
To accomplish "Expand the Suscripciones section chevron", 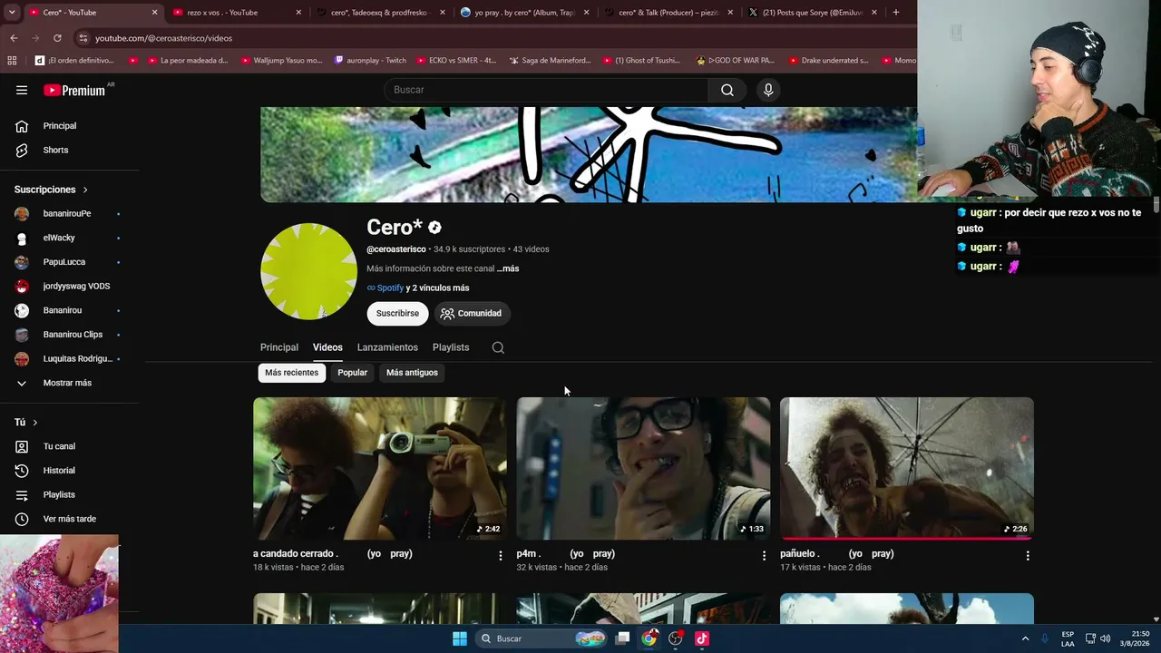I will (85, 190).
